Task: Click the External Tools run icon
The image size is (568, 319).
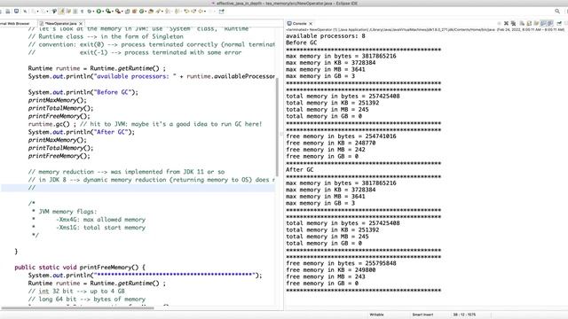Action: click(118, 12)
